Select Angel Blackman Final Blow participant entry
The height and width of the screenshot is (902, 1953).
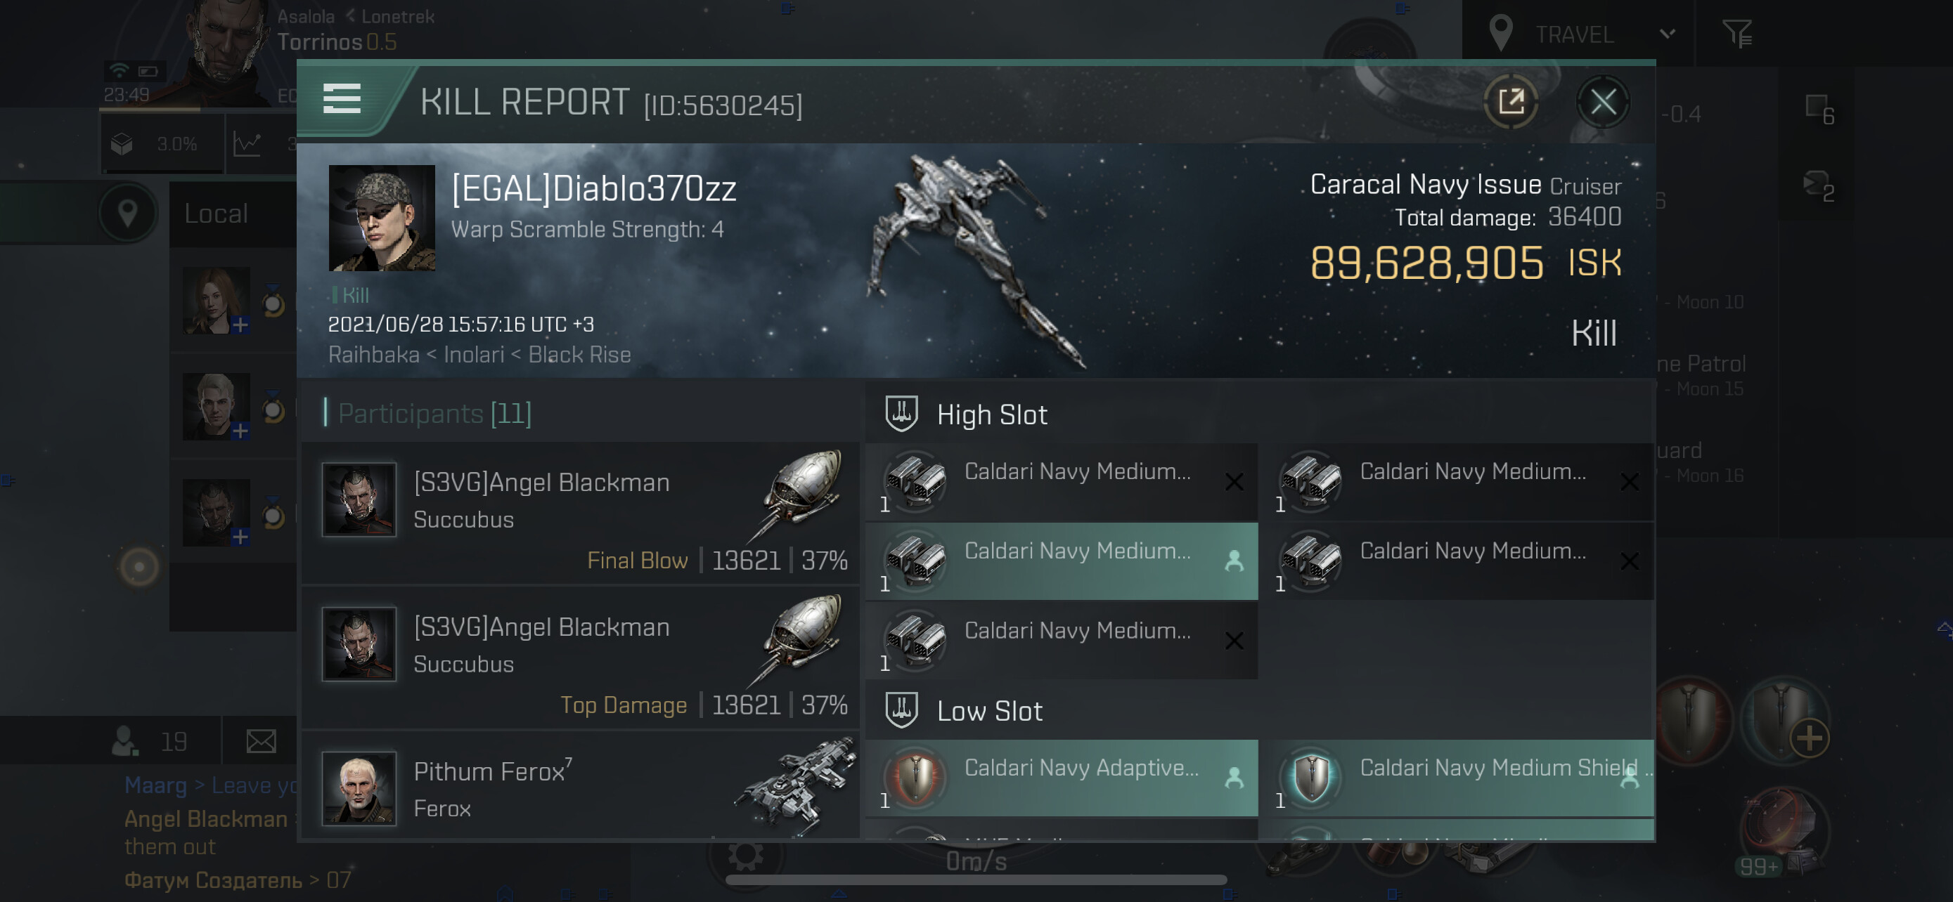pos(581,513)
